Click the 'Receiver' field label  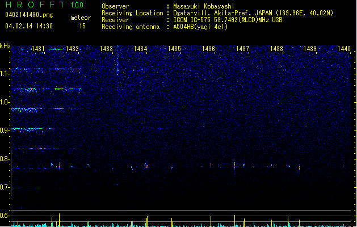tap(115, 20)
